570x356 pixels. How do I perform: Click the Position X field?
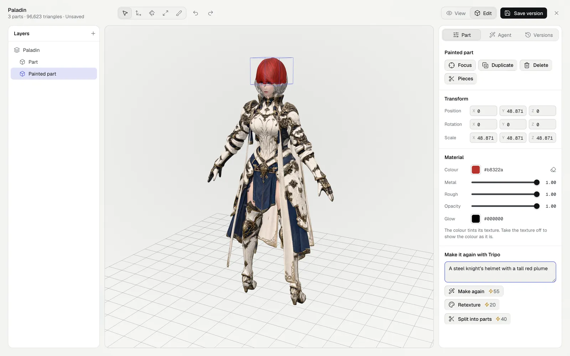click(x=483, y=111)
